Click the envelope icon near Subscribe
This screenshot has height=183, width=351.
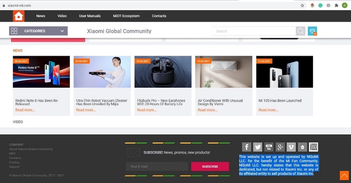(133, 152)
